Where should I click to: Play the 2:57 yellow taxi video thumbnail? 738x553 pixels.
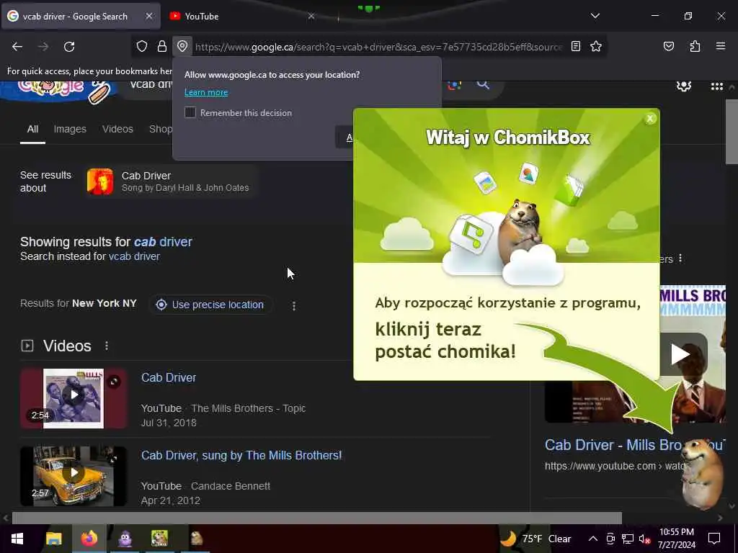[74, 476]
